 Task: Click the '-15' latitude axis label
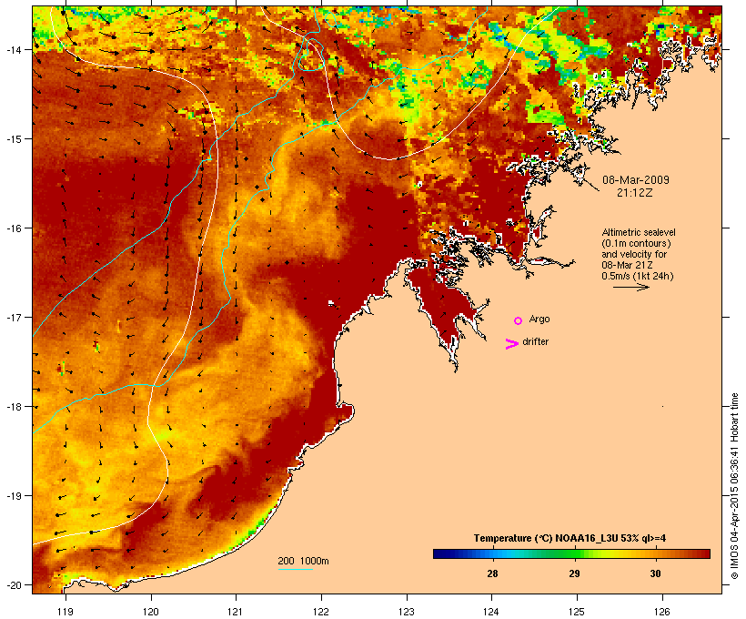click(14, 139)
